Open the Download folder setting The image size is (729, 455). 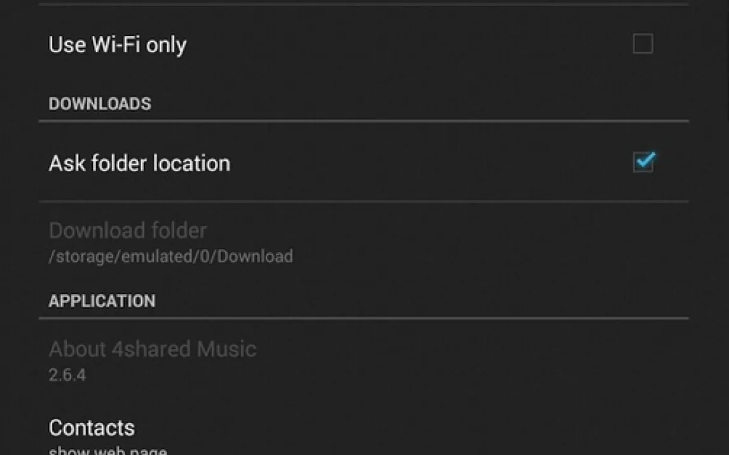pyautogui.click(x=128, y=230)
